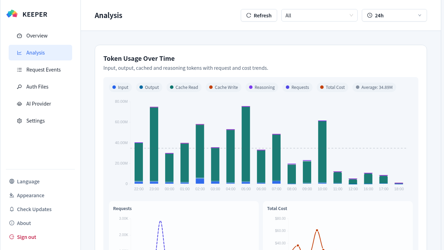Click the Overview gauge icon
Screen dimensions: 444x250
click(19, 36)
